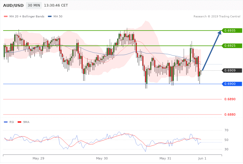
Task: Click the RSI 50 level label
Action: [226, 140]
